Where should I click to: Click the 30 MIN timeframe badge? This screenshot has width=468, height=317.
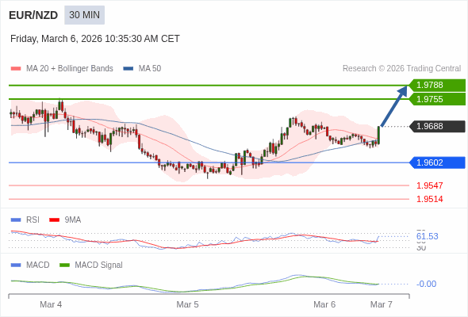(x=84, y=15)
